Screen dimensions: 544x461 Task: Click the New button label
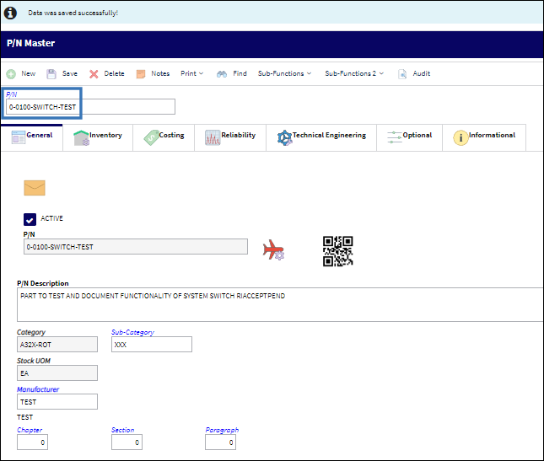(x=29, y=73)
